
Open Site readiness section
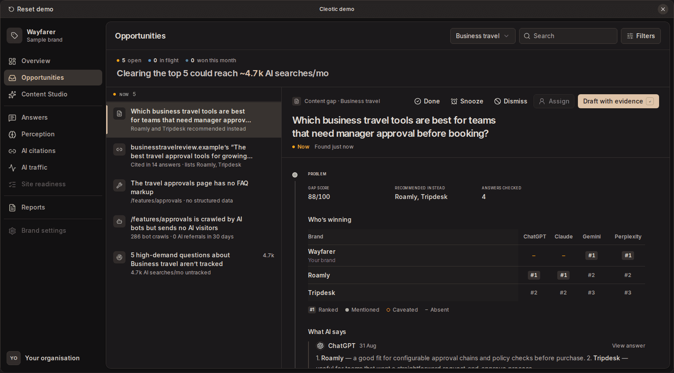(x=53, y=184)
